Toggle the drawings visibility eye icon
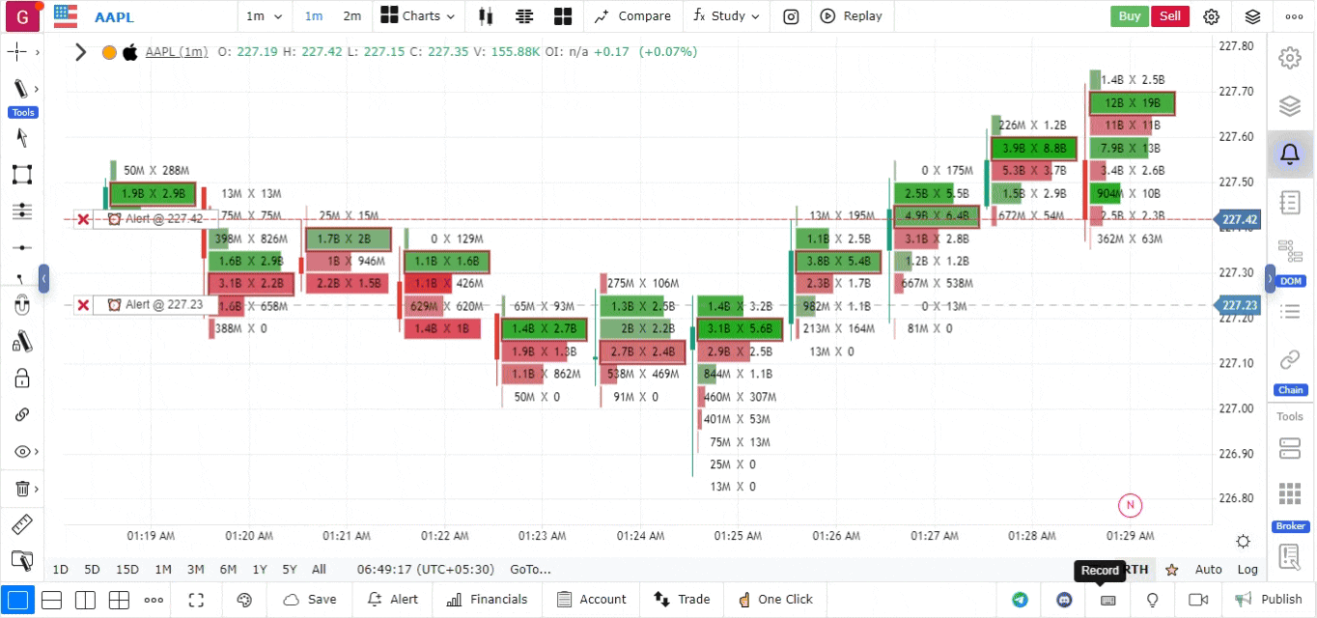Image resolution: width=1317 pixels, height=618 pixels. 22,452
